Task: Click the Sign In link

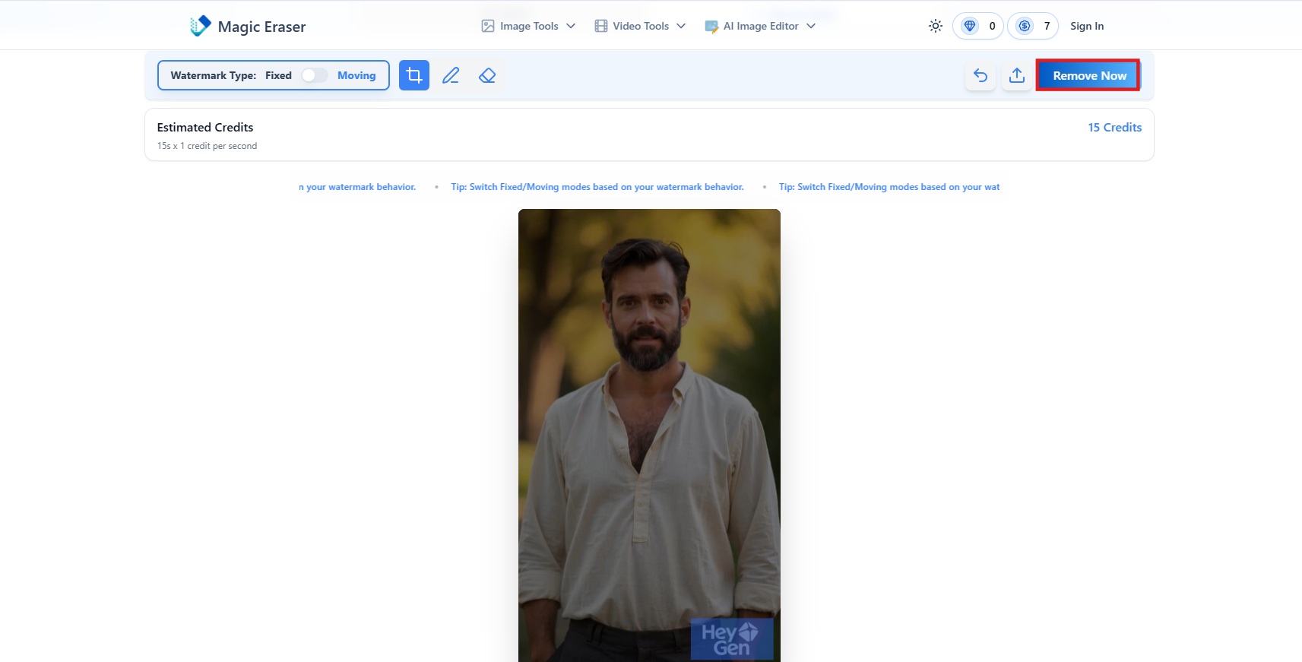Action: pos(1087,26)
